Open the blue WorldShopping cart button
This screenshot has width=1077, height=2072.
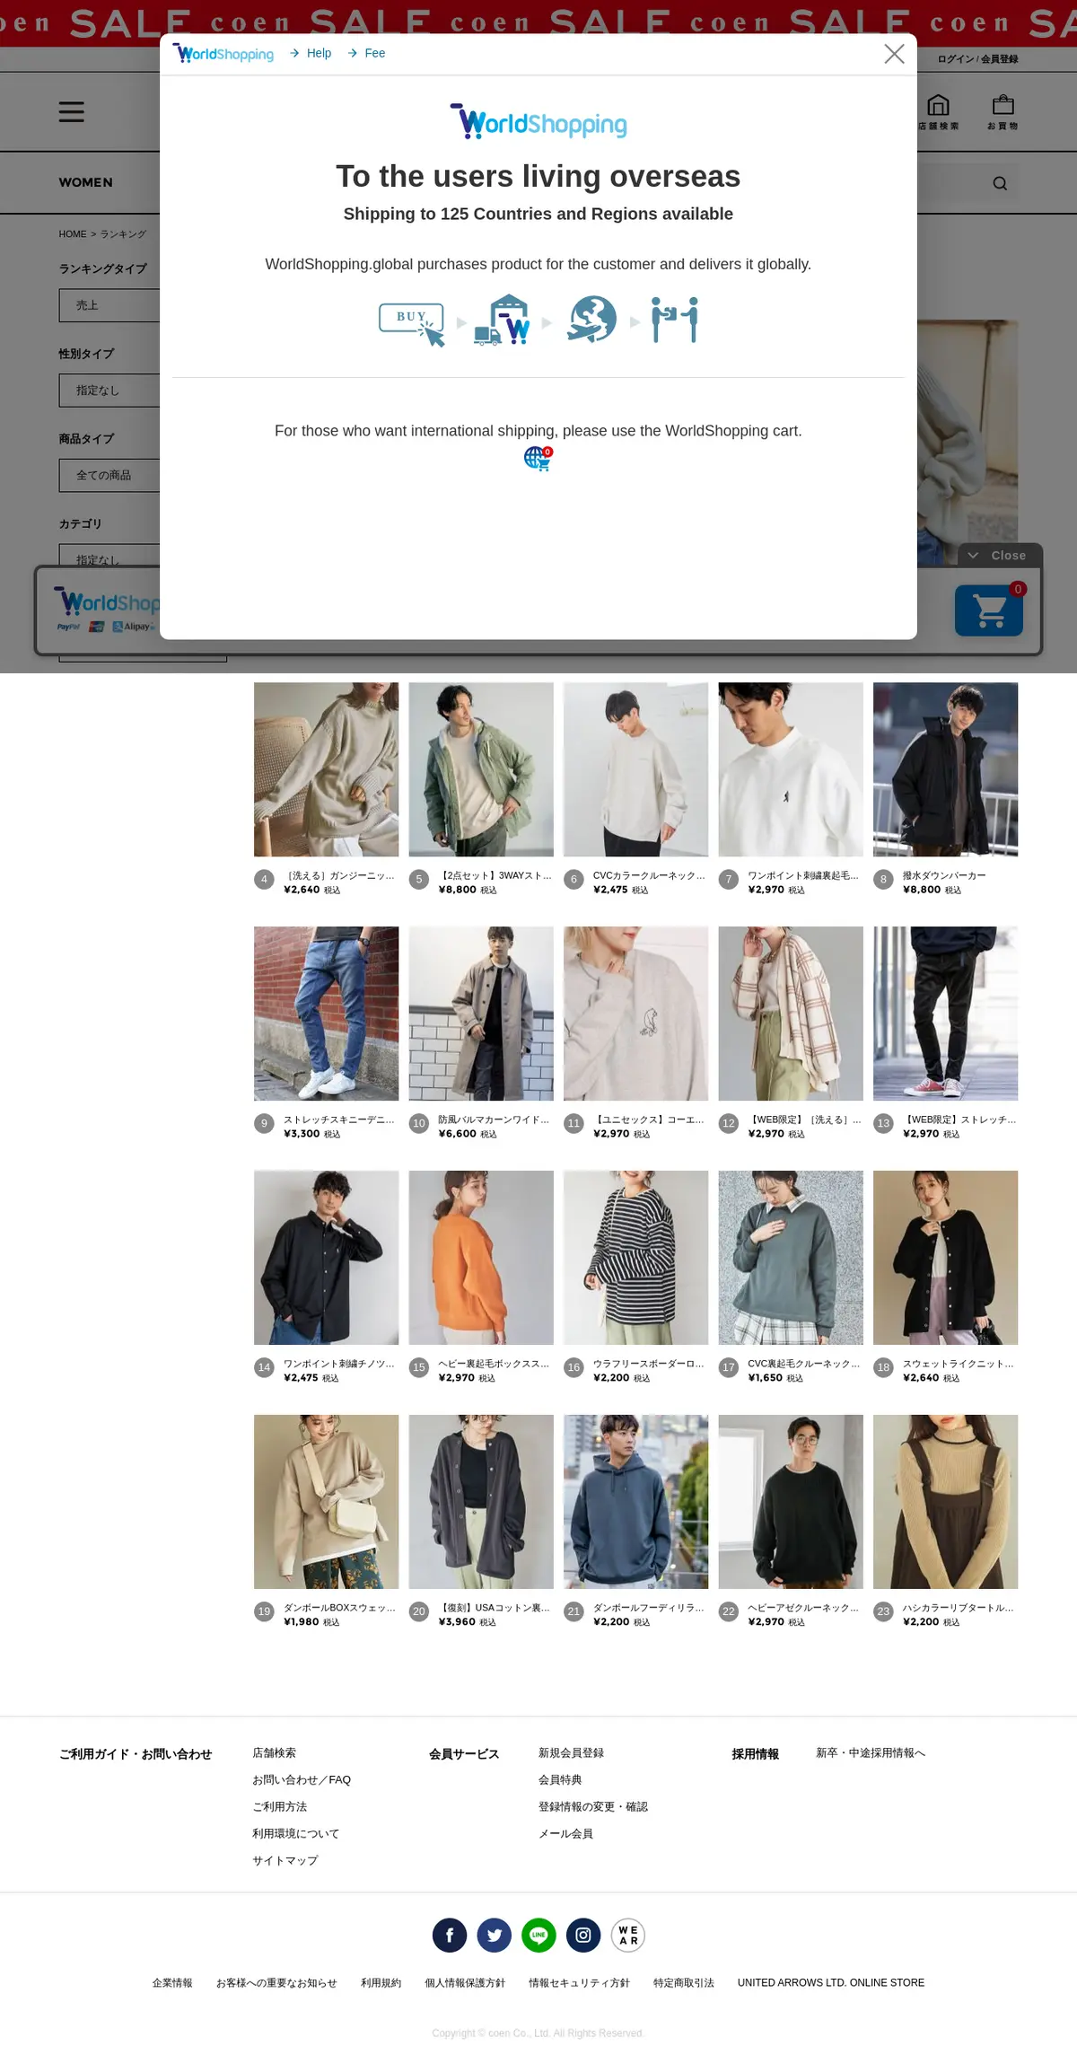point(989,610)
